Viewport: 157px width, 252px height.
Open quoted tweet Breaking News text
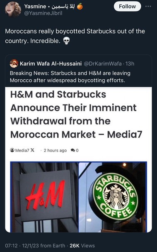pos(70,77)
